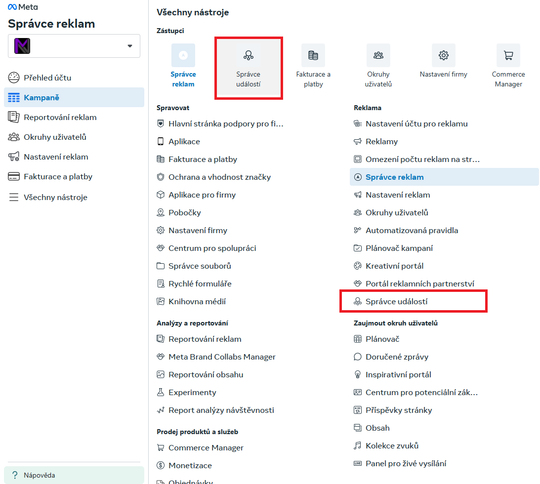Click the Přehled účtu gauge icon

(14, 78)
